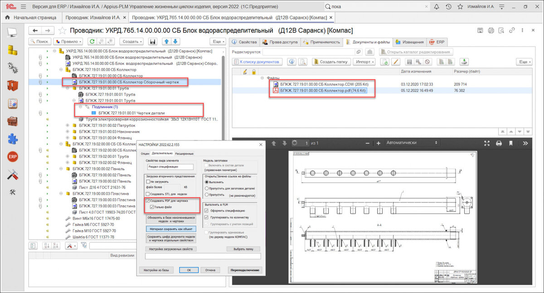Add Проводник page to favorites star
The height and width of the screenshot is (293, 544).
click(63, 30)
